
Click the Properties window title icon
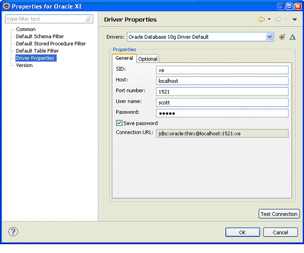tap(6, 7)
